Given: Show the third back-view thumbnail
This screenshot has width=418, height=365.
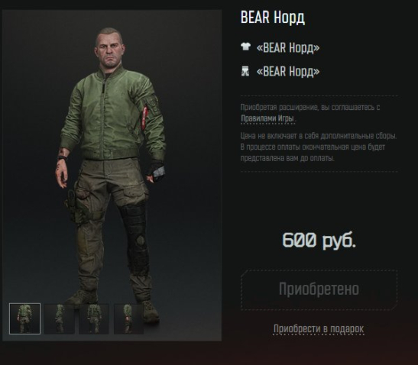Looking at the screenshot, I should click(94, 319).
